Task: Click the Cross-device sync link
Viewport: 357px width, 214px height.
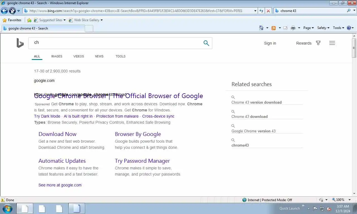Action: (x=158, y=116)
